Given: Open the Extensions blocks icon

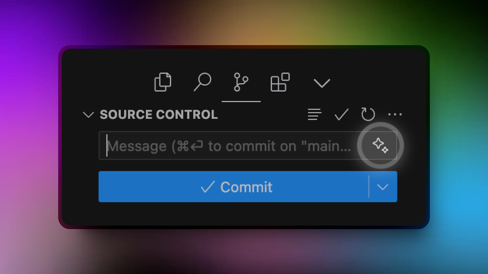Looking at the screenshot, I should pos(280,82).
